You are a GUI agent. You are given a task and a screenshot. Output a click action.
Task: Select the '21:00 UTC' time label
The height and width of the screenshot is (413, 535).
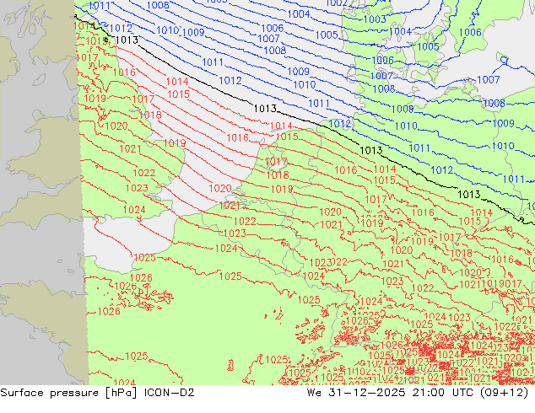442,393
